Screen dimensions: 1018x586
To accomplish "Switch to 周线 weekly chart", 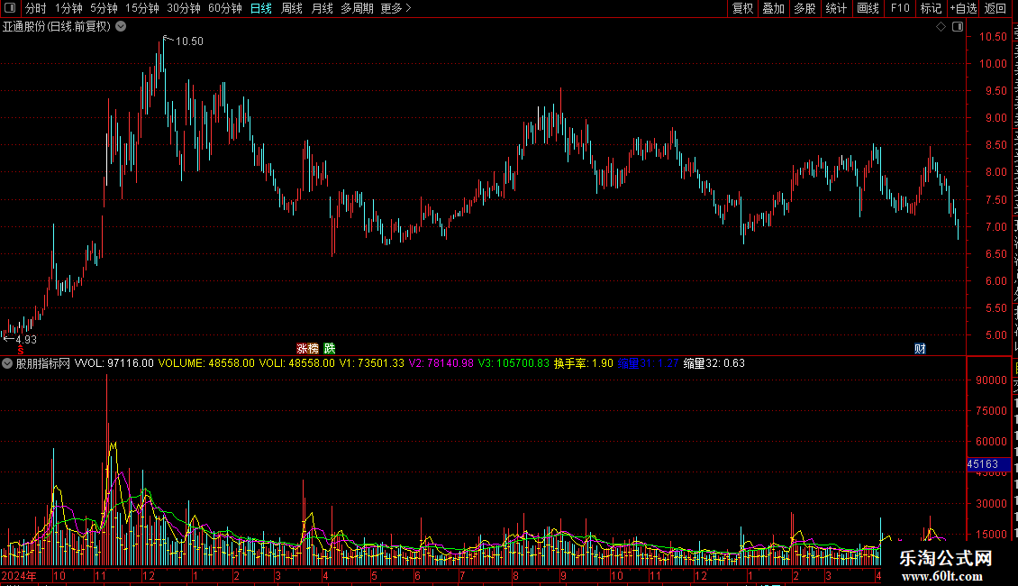I will pyautogui.click(x=292, y=8).
